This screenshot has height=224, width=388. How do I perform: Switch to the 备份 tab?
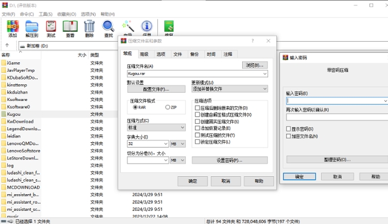pos(194,54)
